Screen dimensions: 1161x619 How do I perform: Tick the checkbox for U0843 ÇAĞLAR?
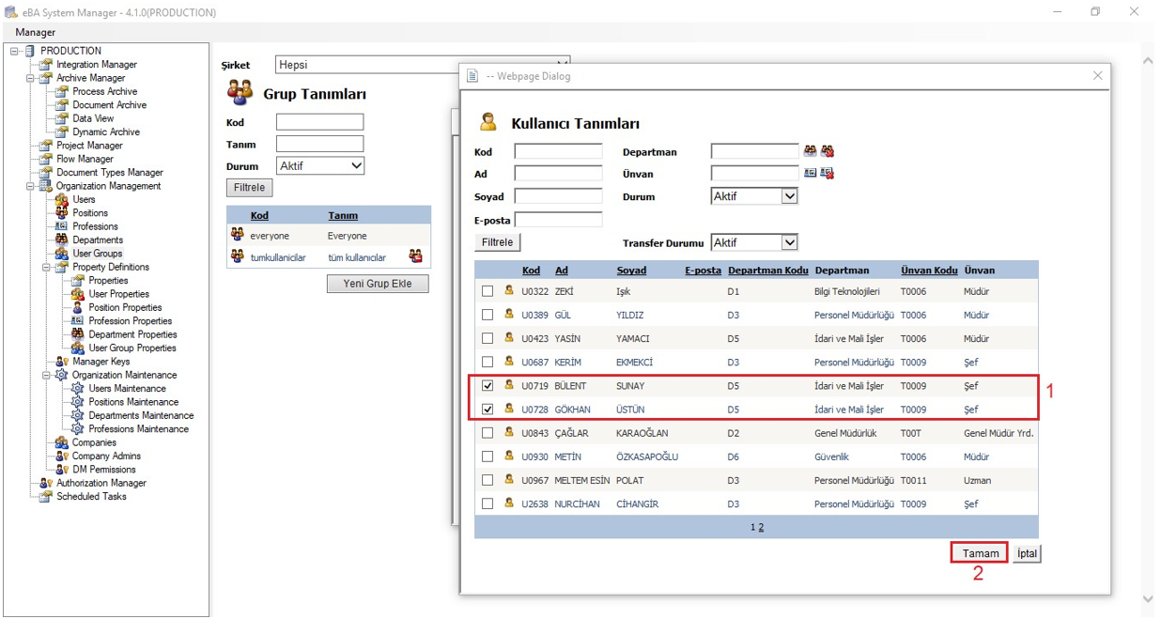[488, 433]
